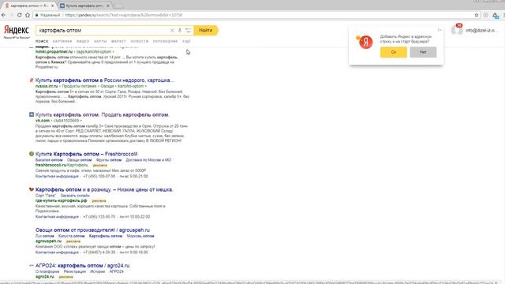Open the 'Сорт "Гала"' sitelink
This screenshot has width=505, height=284.
[46, 196]
